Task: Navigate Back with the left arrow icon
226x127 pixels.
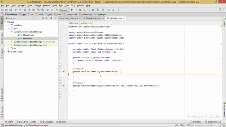Action: (x=48, y=10)
